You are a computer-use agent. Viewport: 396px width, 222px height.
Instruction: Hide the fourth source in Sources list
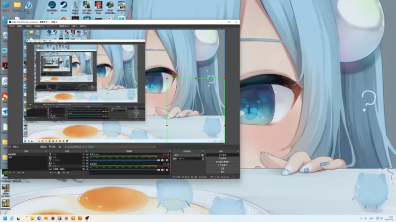click(84, 163)
